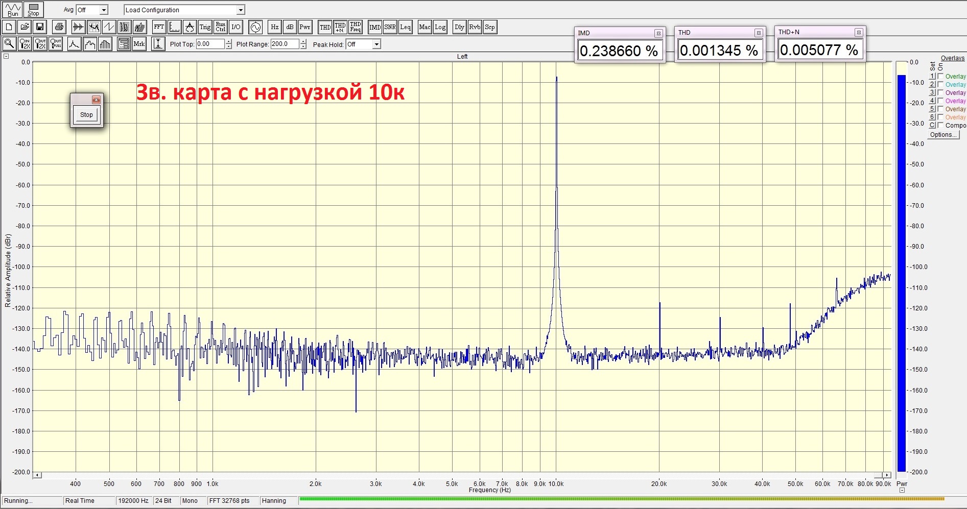The height and width of the screenshot is (509, 967).
Task: Select the signal generator sine icon
Action: [255, 27]
